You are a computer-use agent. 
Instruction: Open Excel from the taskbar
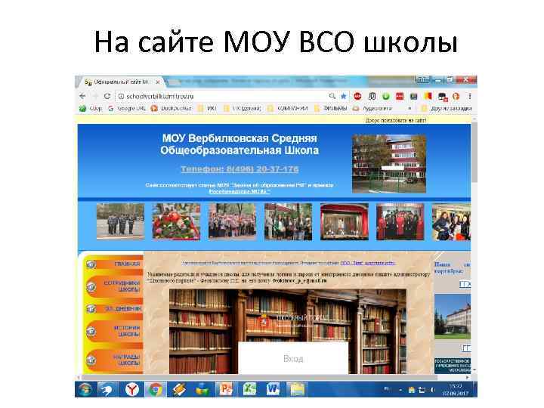[x=249, y=389]
